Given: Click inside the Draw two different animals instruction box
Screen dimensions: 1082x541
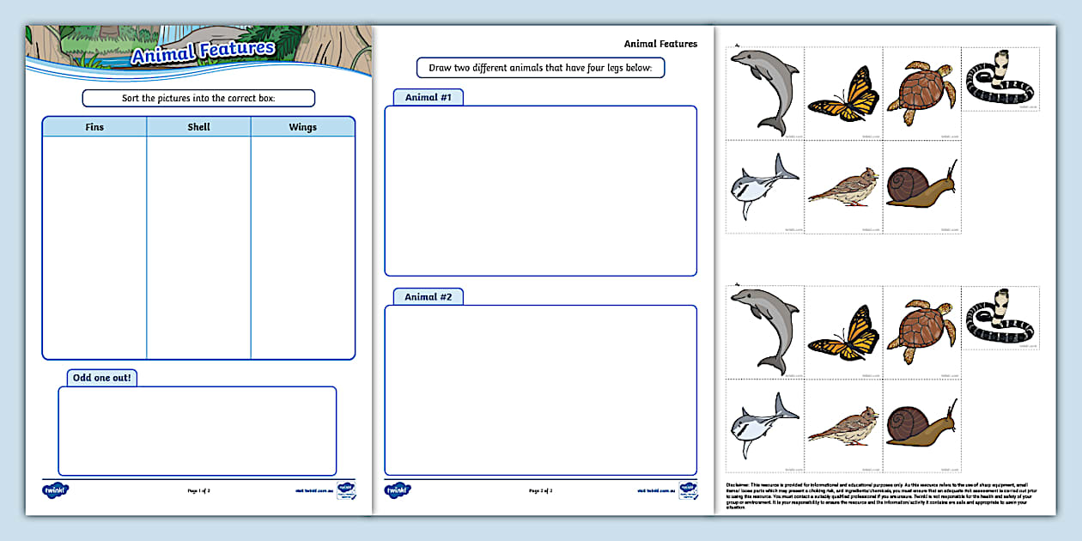Looking at the screenshot, I should pos(540,67).
